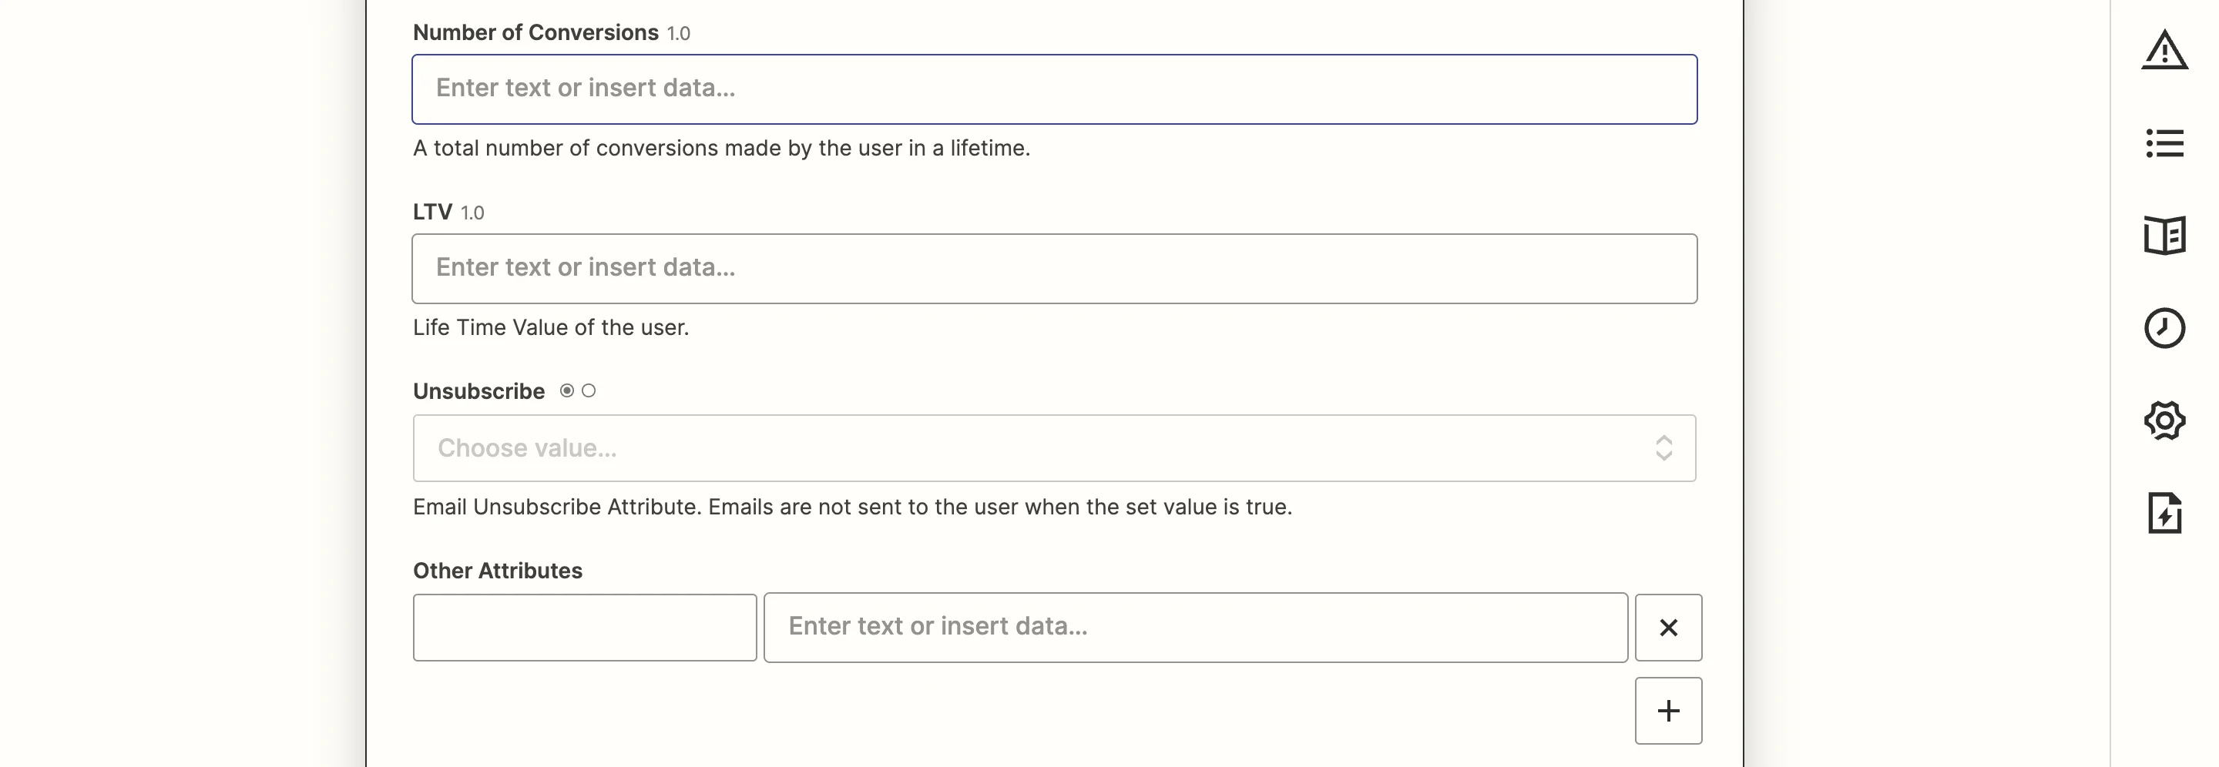The height and width of the screenshot is (767, 2219).
Task: Focus the Other Attributes key field
Action: click(x=585, y=628)
